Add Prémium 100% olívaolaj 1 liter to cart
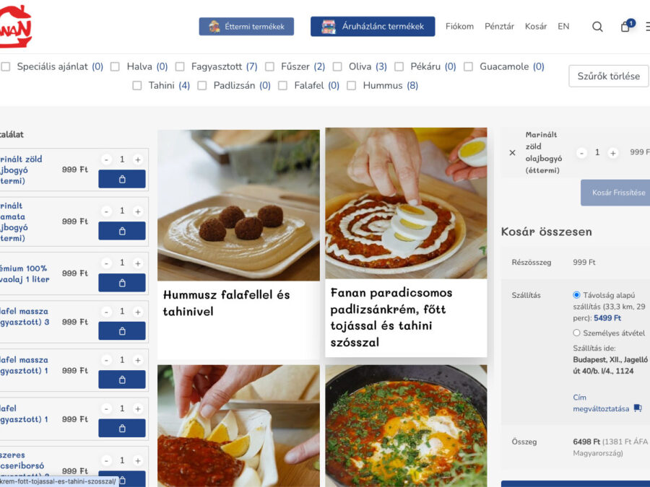This screenshot has height=487, width=650. point(121,283)
